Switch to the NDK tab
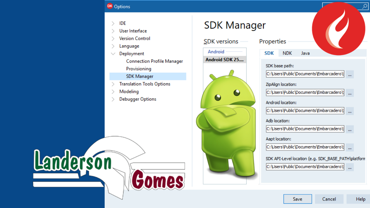This screenshot has width=370, height=208. pyautogui.click(x=287, y=53)
